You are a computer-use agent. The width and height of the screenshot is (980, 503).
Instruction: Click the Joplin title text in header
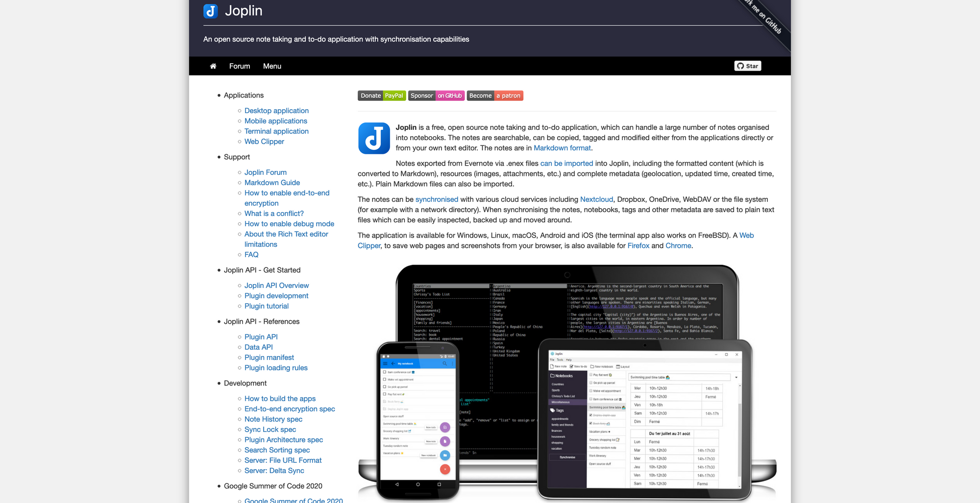244,11
